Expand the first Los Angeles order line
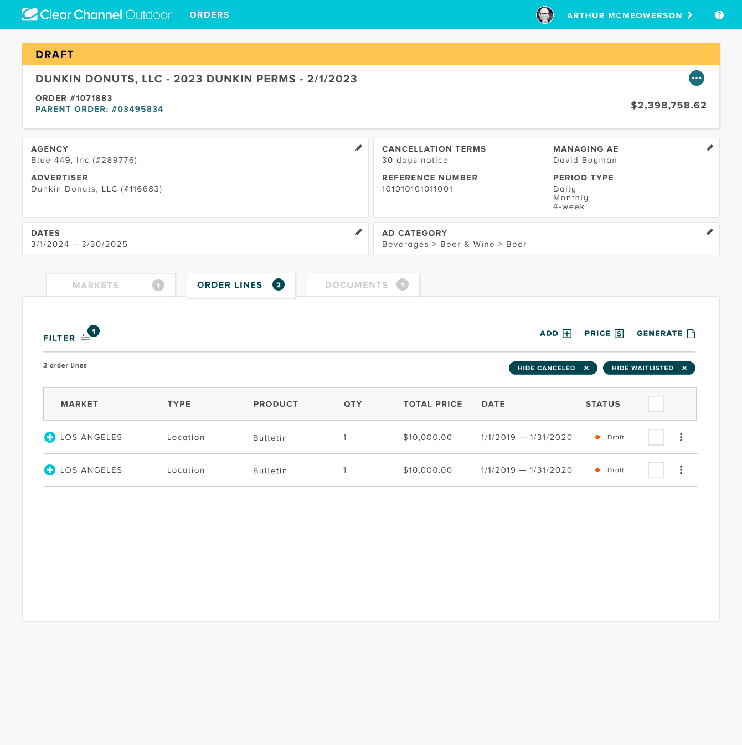This screenshot has height=745, width=742. pos(50,437)
